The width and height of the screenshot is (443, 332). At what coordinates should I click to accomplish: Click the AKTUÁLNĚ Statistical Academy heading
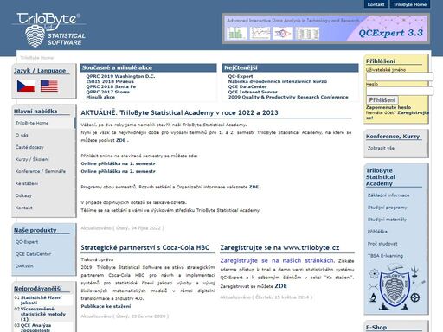click(179, 112)
